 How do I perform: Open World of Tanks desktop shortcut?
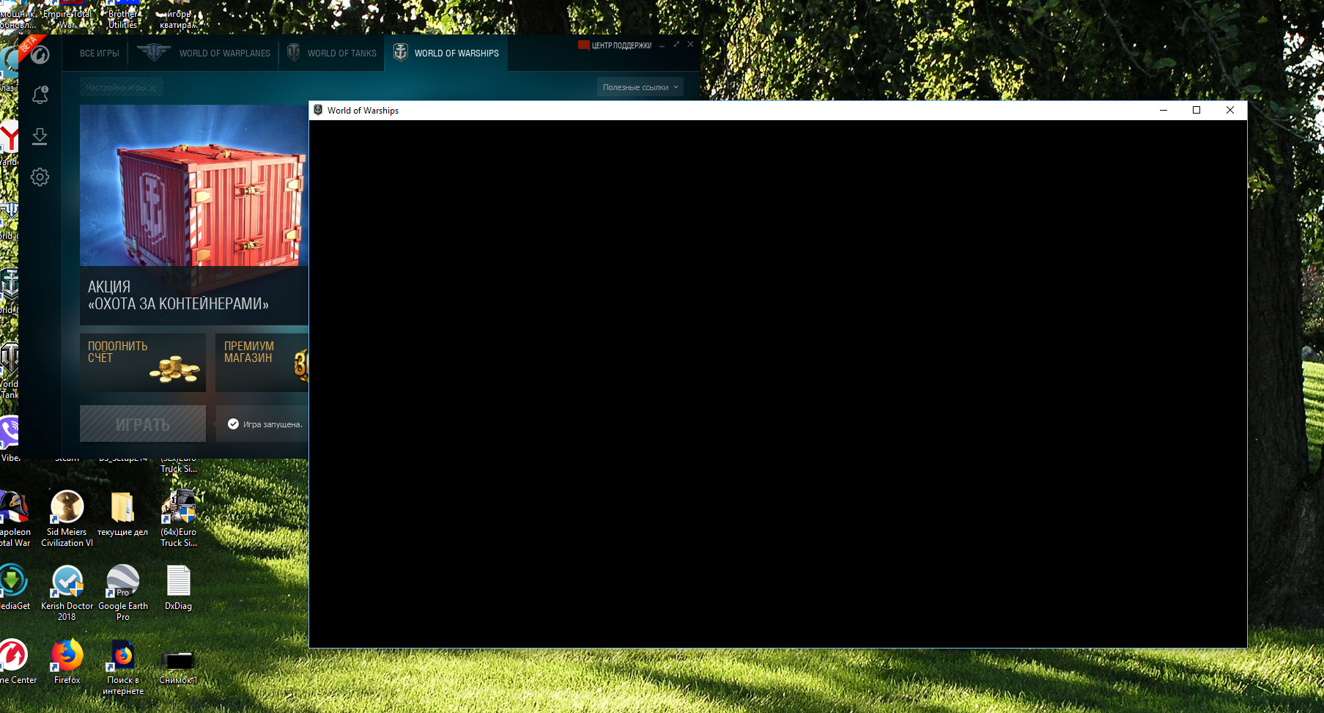point(9,370)
